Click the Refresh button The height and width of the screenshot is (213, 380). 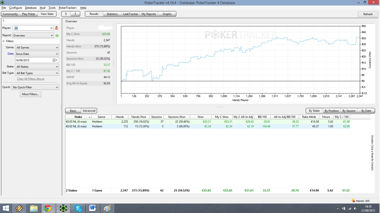pyautogui.click(x=368, y=14)
